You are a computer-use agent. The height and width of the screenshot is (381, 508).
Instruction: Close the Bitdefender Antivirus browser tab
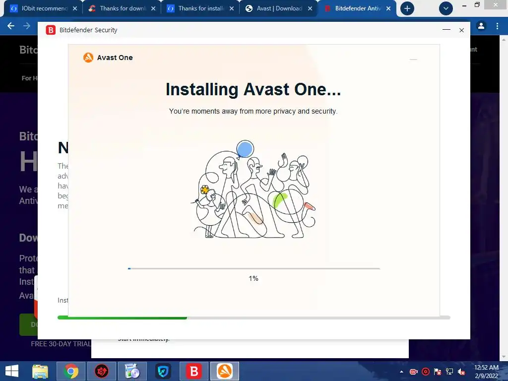[388, 8]
